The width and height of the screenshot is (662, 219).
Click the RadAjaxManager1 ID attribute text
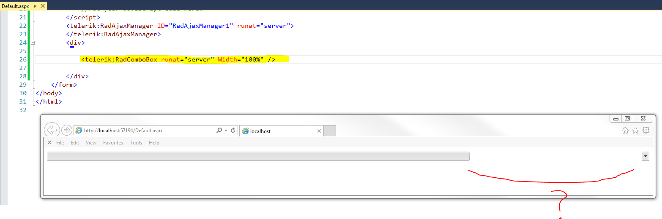click(195, 26)
